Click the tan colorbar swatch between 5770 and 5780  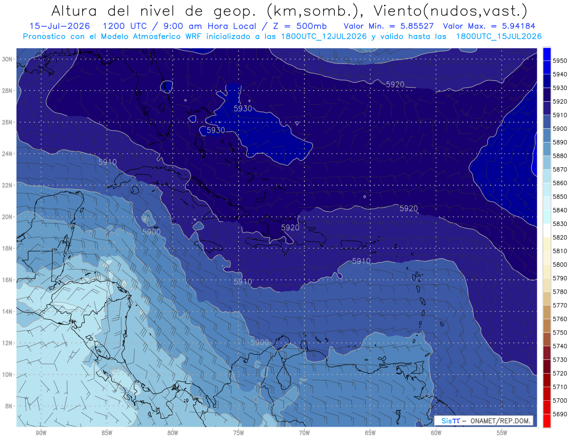point(547,298)
